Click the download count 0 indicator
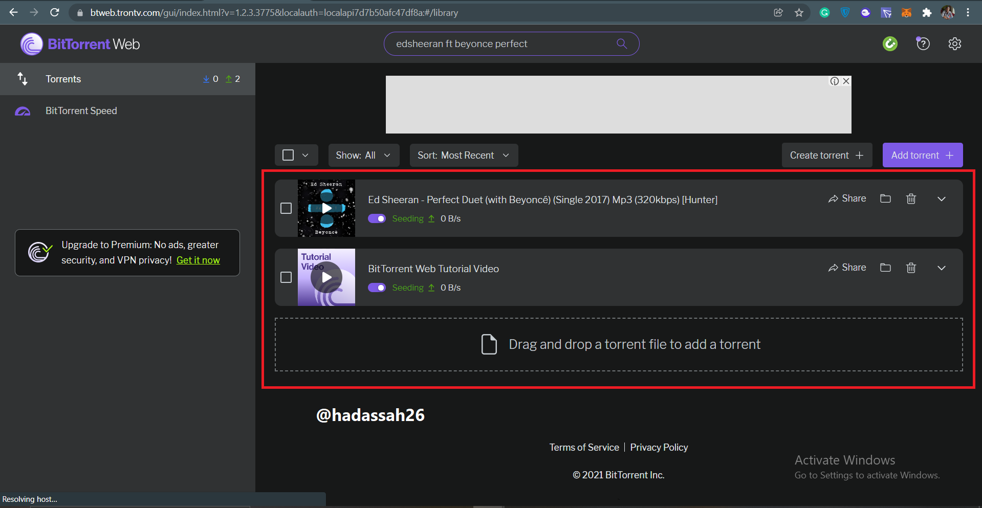Image resolution: width=982 pixels, height=508 pixels. pyautogui.click(x=210, y=79)
